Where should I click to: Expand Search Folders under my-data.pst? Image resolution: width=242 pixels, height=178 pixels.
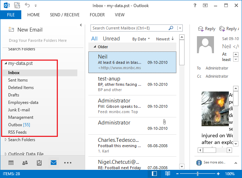coord(6,140)
